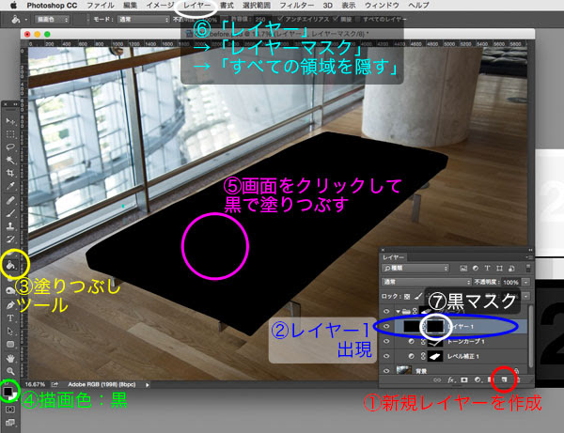This screenshot has width=564, height=433.
Task: Add a layer mask button
Action: coord(464,379)
